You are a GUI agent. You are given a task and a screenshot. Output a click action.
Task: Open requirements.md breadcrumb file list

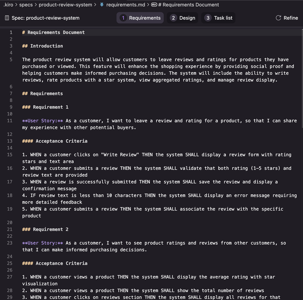[125, 5]
